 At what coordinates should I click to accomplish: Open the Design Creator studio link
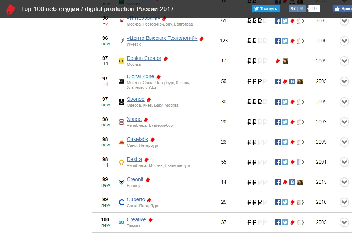tap(144, 58)
